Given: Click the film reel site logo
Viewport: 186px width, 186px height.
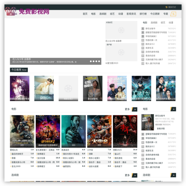Looking at the screenshot, I should click(x=11, y=11).
